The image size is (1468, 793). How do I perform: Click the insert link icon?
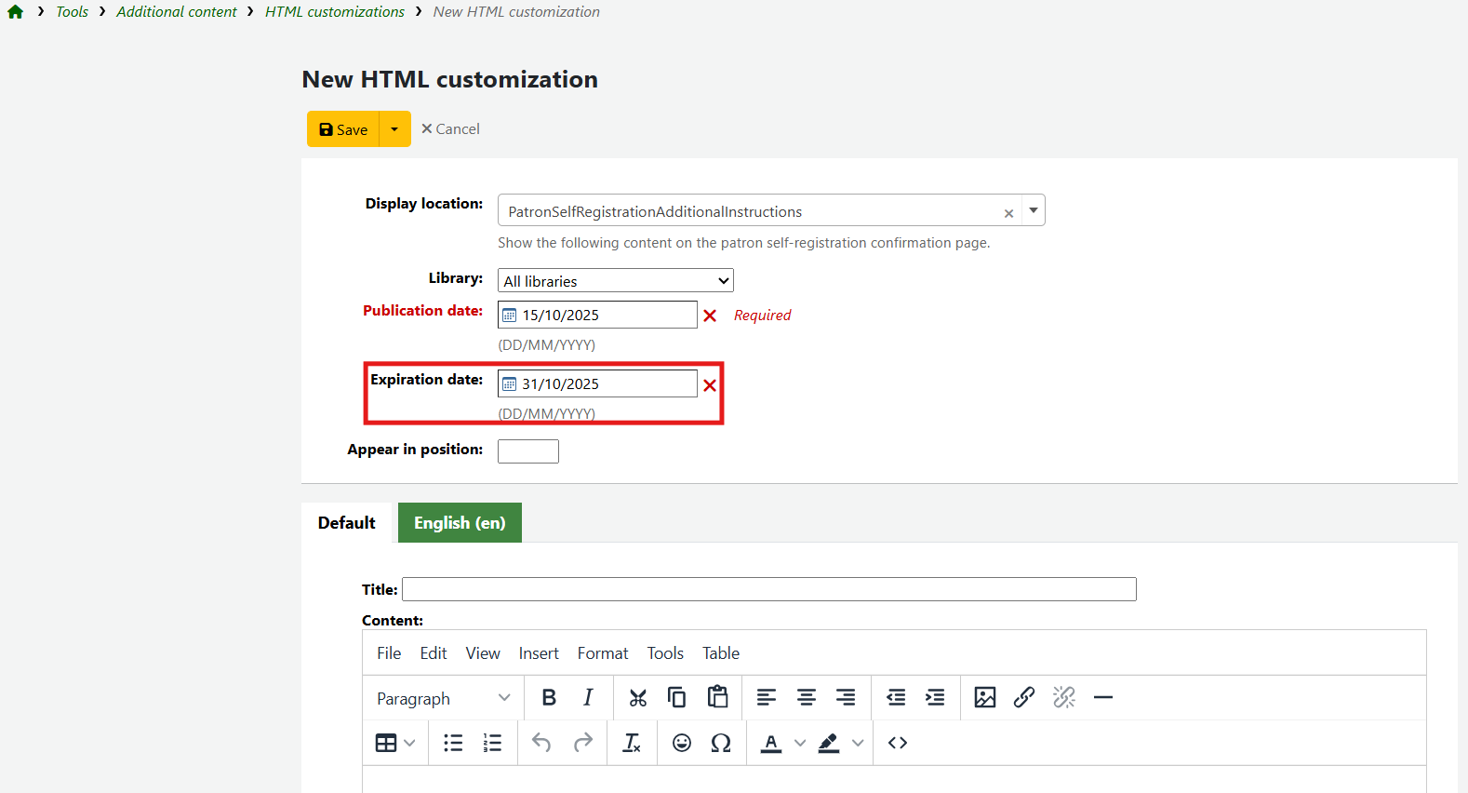click(x=1023, y=697)
